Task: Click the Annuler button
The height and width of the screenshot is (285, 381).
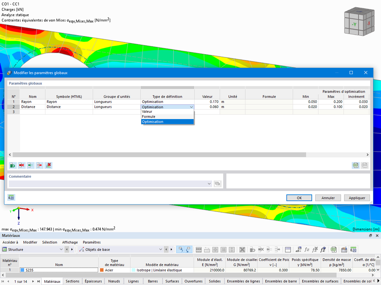Action: coord(328,198)
